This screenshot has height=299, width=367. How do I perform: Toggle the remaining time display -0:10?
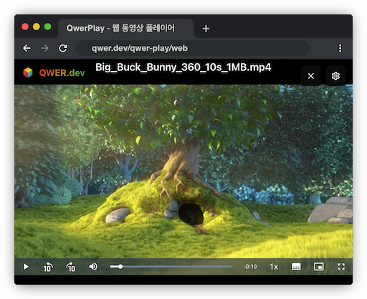(250, 267)
